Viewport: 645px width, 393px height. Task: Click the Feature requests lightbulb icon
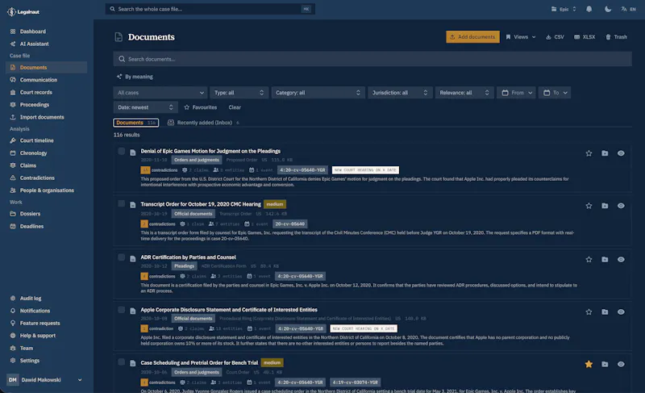pyautogui.click(x=13, y=323)
